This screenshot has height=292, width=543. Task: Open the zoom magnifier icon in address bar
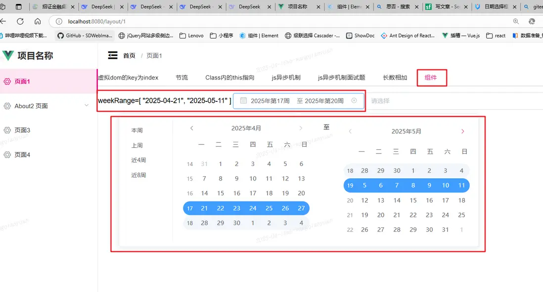(516, 21)
